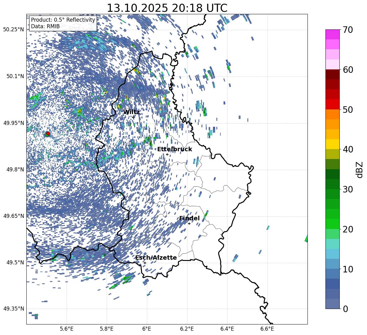
Task: Click the dBZ colorbar label
Action: tap(360, 170)
